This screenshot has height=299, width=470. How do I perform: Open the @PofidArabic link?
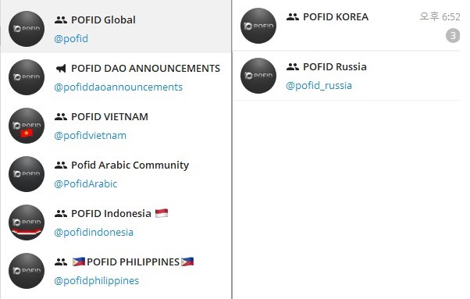point(86,184)
